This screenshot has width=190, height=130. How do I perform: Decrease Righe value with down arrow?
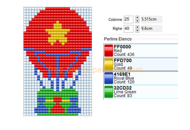tap(137, 31)
